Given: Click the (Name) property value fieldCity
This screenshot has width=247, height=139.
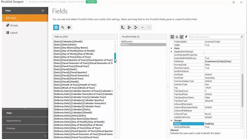Looking at the screenshot, I should [x=210, y=124].
